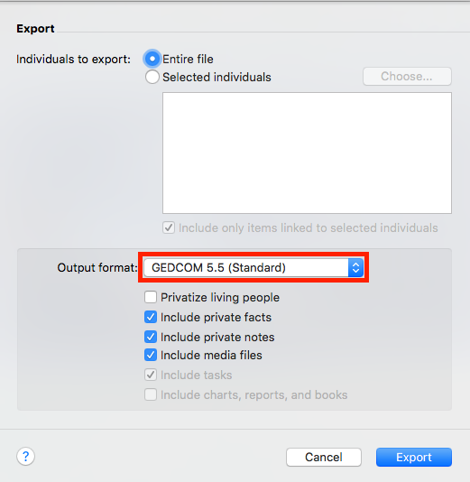
Task: Click the Output format label
Action: (97, 268)
